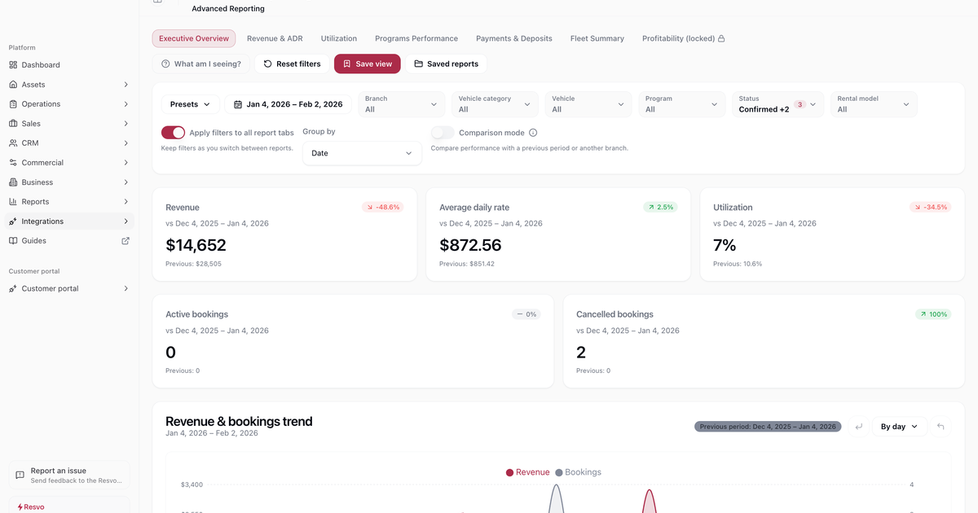Switch to the Revenue & ADR tab
The width and height of the screenshot is (978, 513).
[275, 37]
